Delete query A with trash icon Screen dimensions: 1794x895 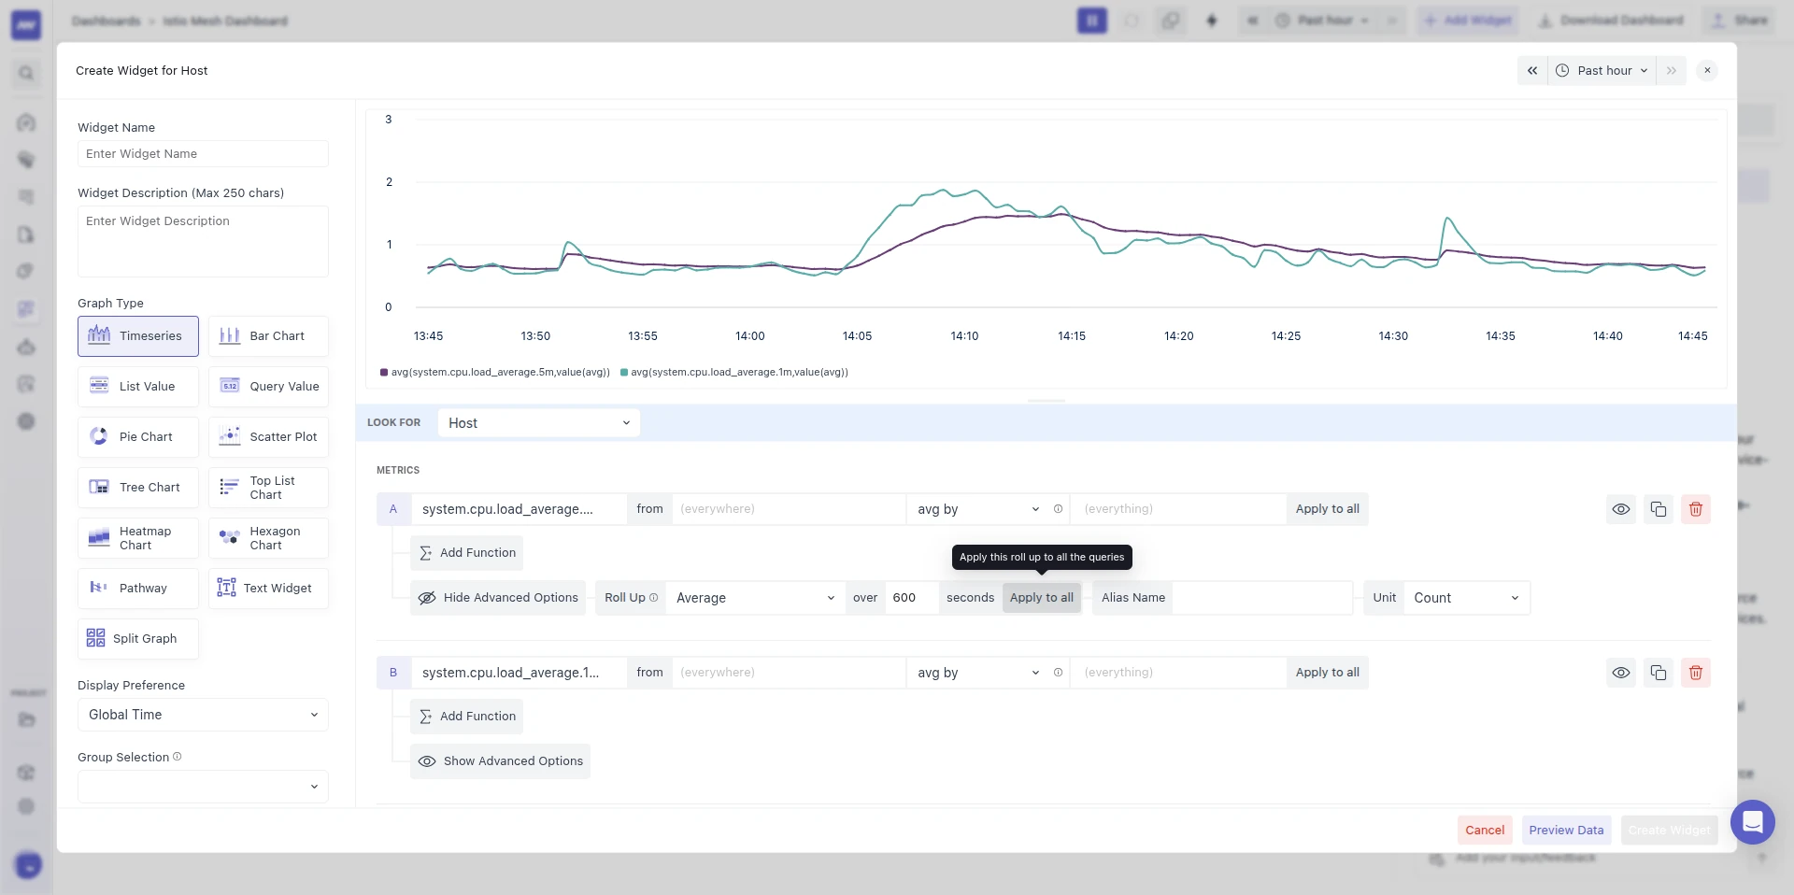pyautogui.click(x=1696, y=509)
